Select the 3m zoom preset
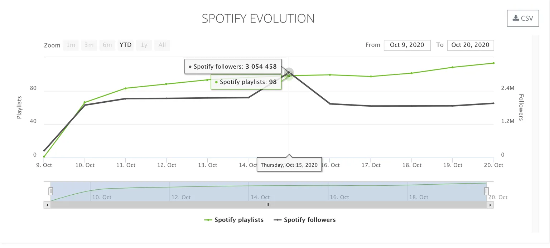 (x=89, y=45)
